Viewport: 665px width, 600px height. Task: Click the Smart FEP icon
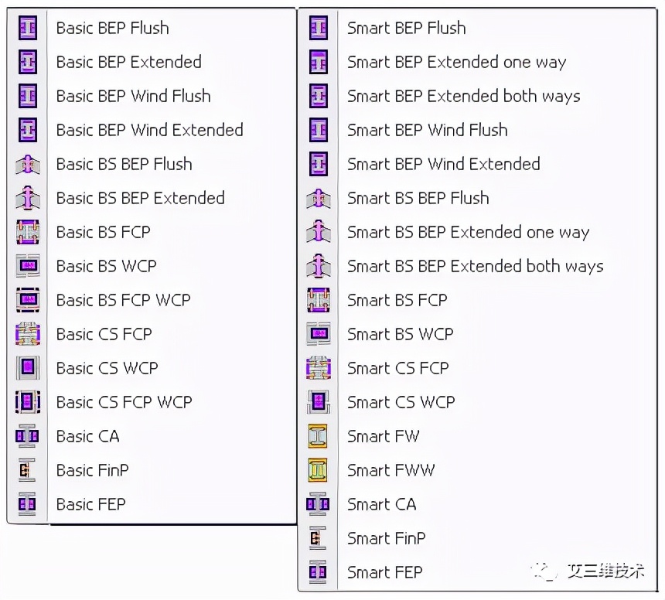318,572
